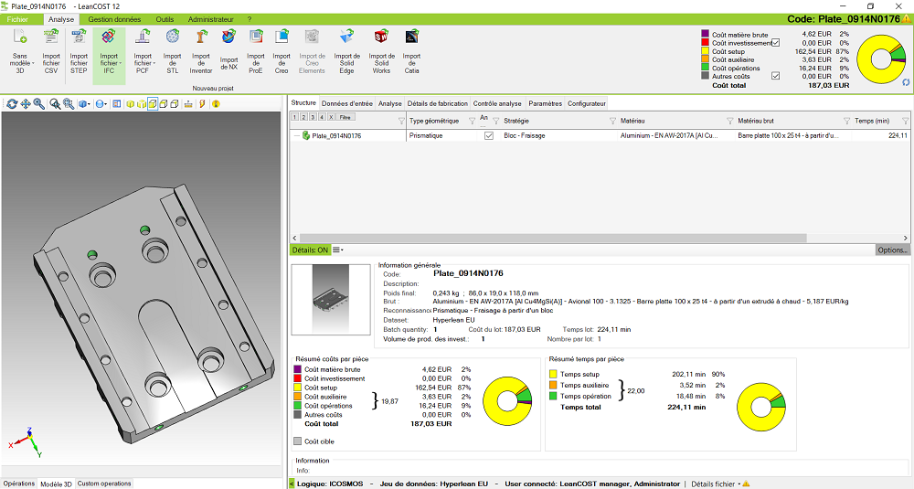914x489 pixels.
Task: Import a STEP file
Action: point(79,51)
